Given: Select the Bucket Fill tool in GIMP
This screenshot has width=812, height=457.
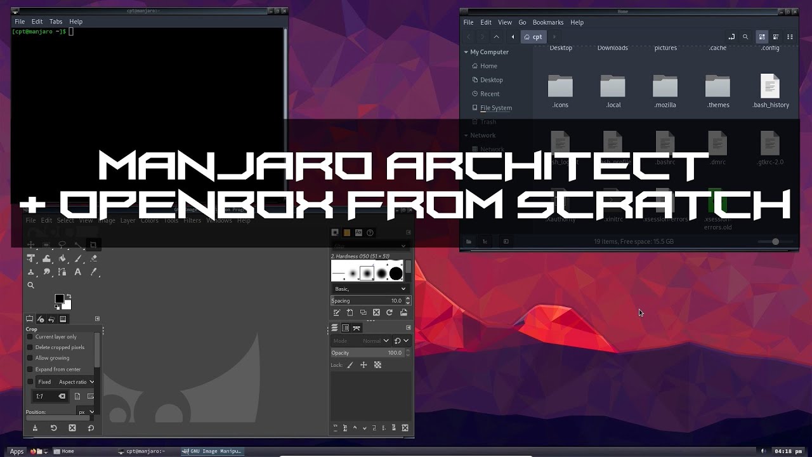Looking at the screenshot, I should (x=62, y=259).
